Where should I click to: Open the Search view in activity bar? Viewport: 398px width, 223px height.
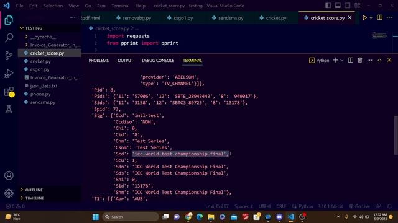pos(9,38)
